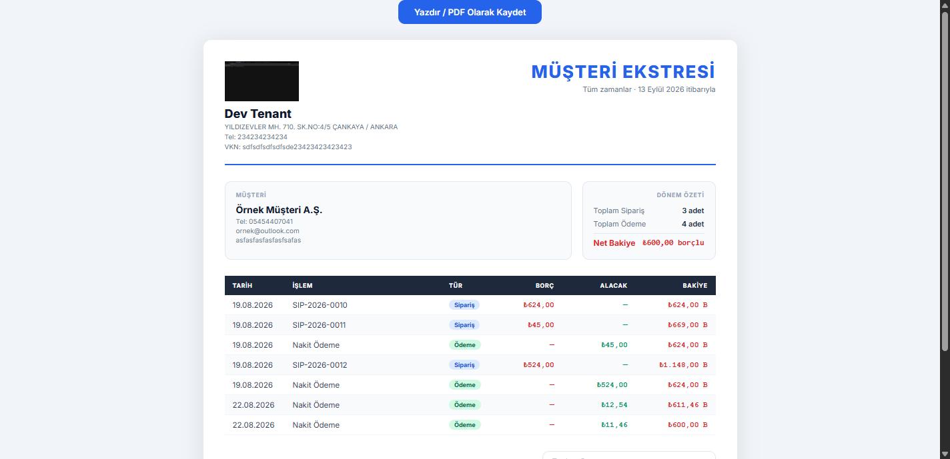Click the Tüm zamanlar date subtitle
The width and height of the screenshot is (950, 459).
click(x=649, y=89)
